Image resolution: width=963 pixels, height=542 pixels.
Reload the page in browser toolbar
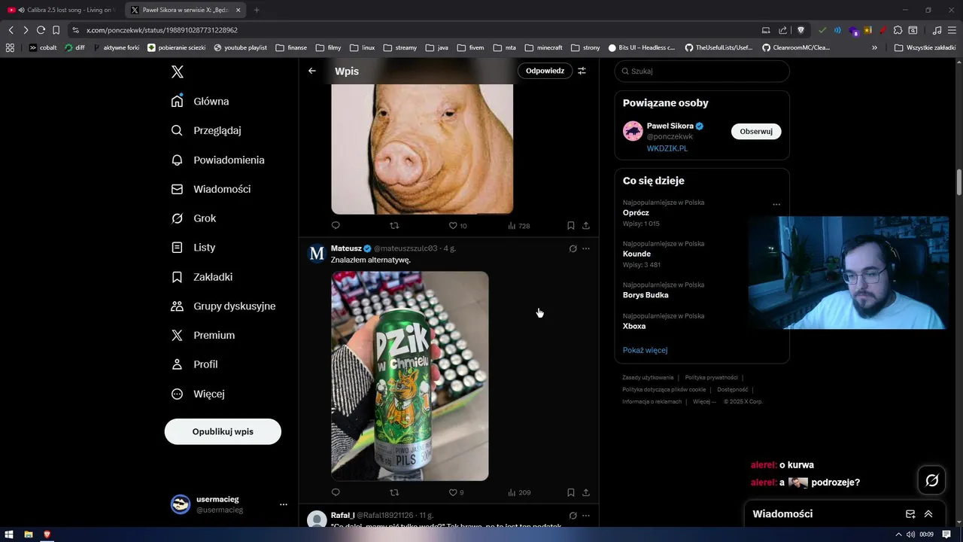click(x=41, y=30)
